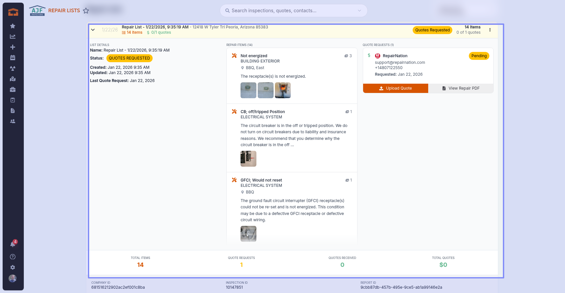Toggle favorite star next to Repair Lists
The height and width of the screenshot is (293, 565).
pyautogui.click(x=86, y=11)
